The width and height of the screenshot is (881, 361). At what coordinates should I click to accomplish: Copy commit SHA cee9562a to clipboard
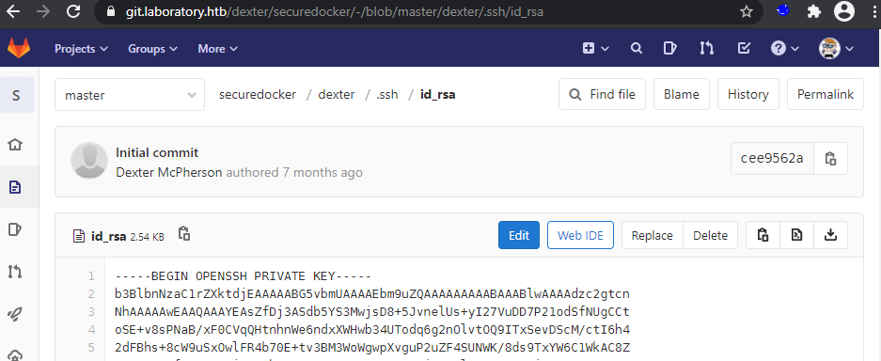point(830,158)
